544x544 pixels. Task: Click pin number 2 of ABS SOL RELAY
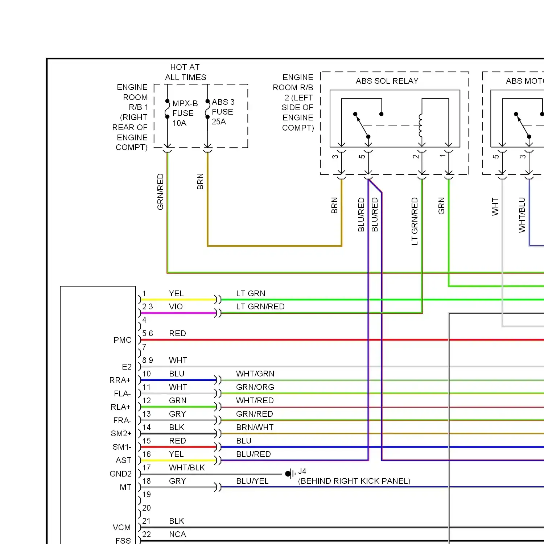tap(416, 156)
